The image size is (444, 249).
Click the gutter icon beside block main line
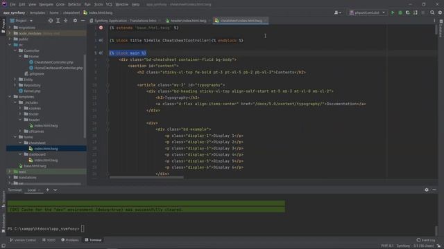tap(101, 53)
